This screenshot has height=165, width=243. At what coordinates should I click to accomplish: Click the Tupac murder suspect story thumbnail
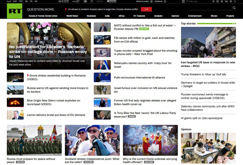click(x=102, y=52)
